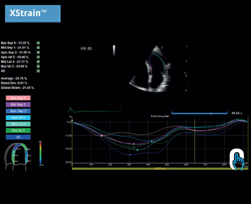Viewport: 251px width, 204px height.
Task: Click the XStrain logo banner
Action: [x=33, y=14]
